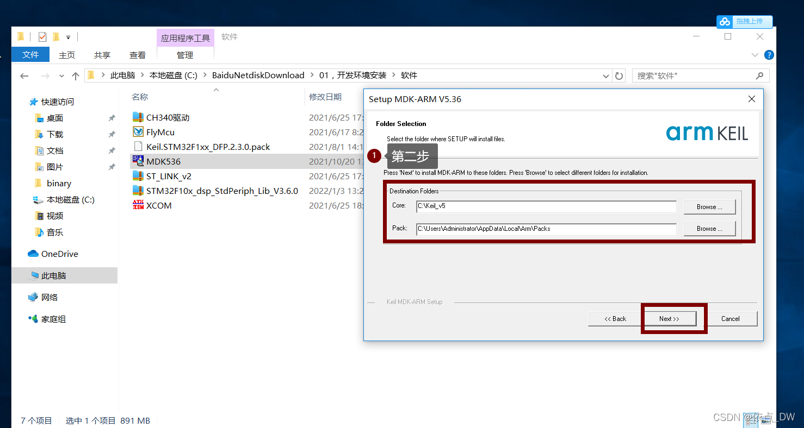
Task: Expand the chevron after BaiduNetdiskDownload in path
Action: point(312,75)
